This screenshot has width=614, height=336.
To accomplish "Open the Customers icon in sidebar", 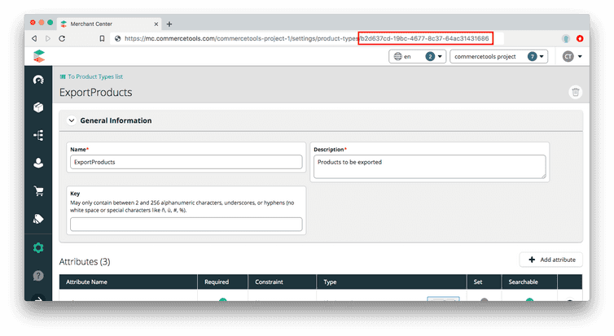I will (x=38, y=163).
